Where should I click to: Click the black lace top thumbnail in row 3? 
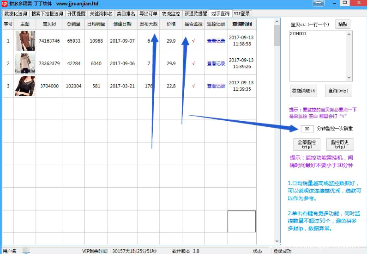pyautogui.click(x=25, y=86)
